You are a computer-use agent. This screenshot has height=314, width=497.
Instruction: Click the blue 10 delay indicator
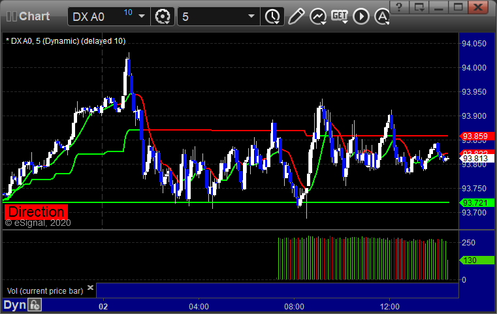(x=128, y=12)
